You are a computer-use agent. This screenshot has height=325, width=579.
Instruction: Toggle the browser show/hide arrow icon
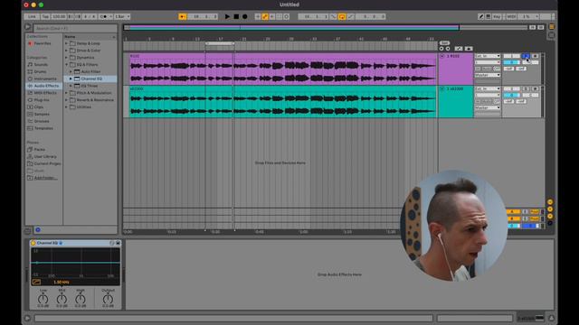pos(28,27)
